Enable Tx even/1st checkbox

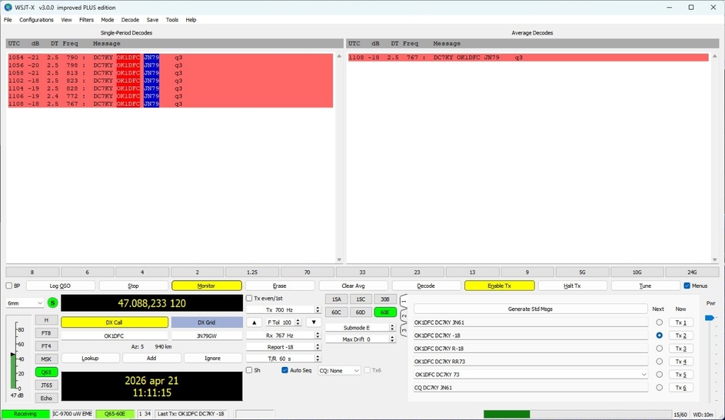[x=249, y=298]
